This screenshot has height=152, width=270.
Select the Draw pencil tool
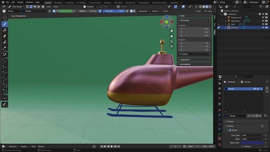(5, 24)
